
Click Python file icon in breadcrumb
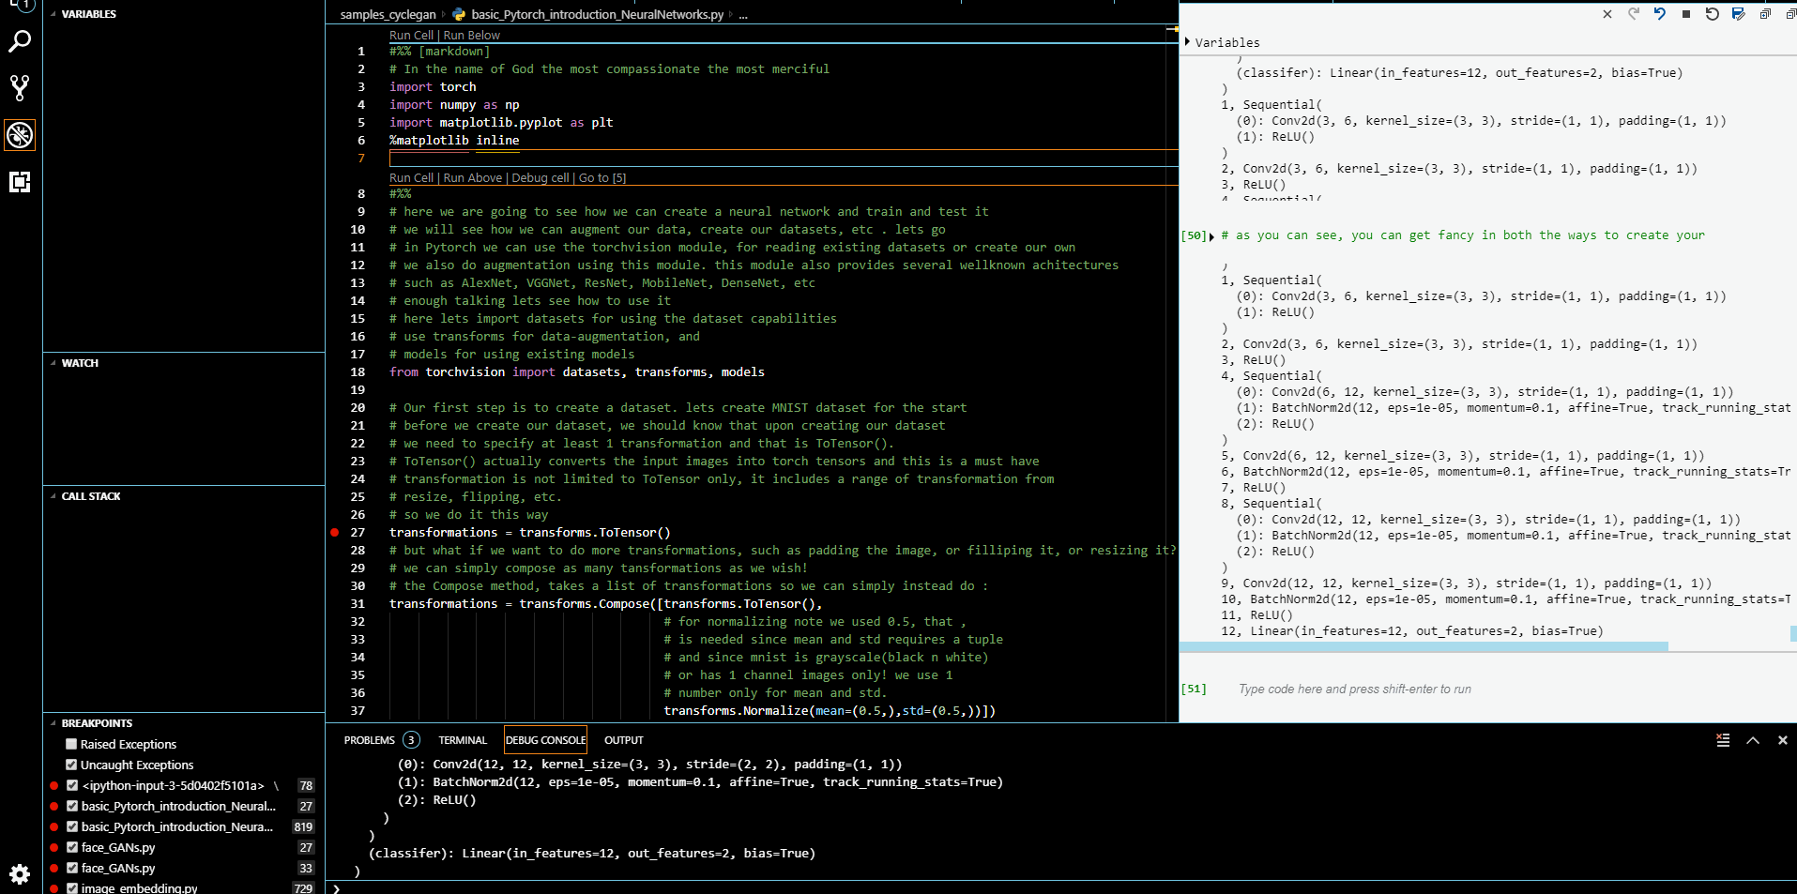click(x=459, y=14)
